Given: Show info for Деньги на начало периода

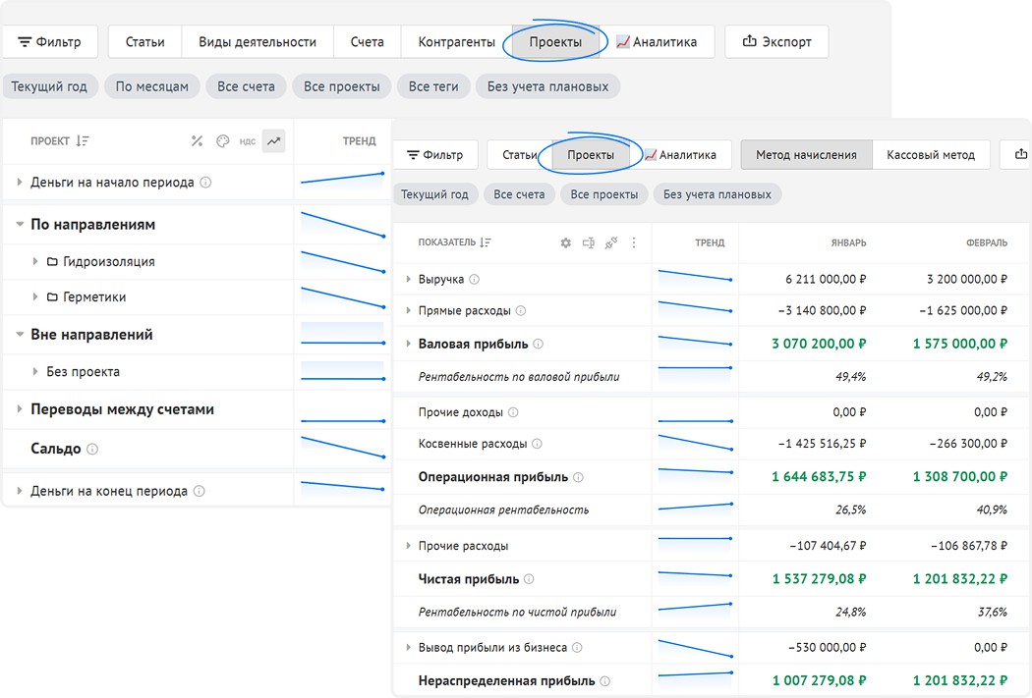Looking at the screenshot, I should [205, 182].
